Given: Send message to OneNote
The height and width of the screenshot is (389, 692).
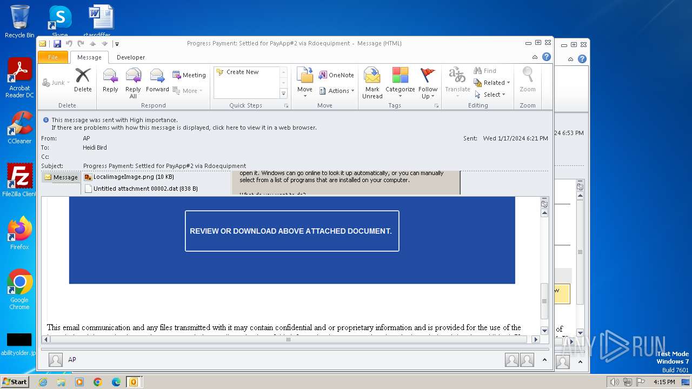Looking at the screenshot, I should point(336,75).
